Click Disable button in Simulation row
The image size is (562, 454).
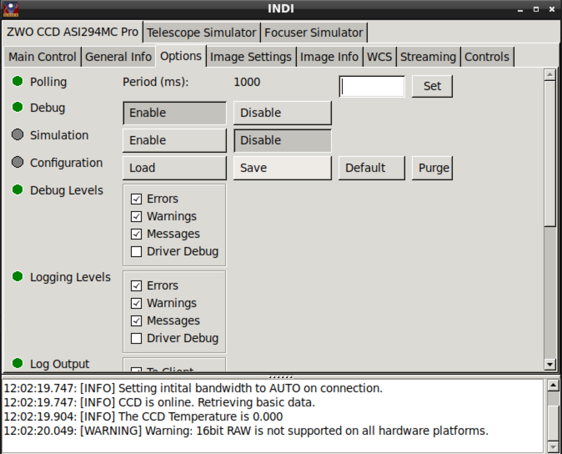pos(282,141)
